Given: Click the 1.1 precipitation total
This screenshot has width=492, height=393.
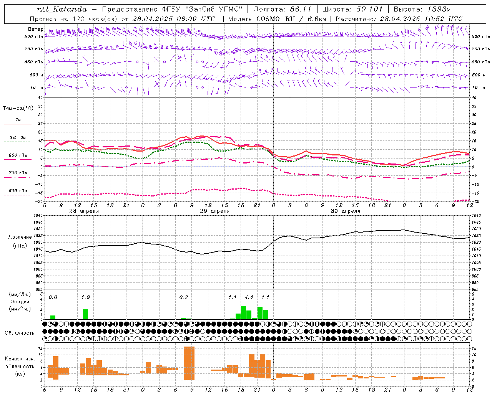Looking at the screenshot, I should click(x=232, y=297).
